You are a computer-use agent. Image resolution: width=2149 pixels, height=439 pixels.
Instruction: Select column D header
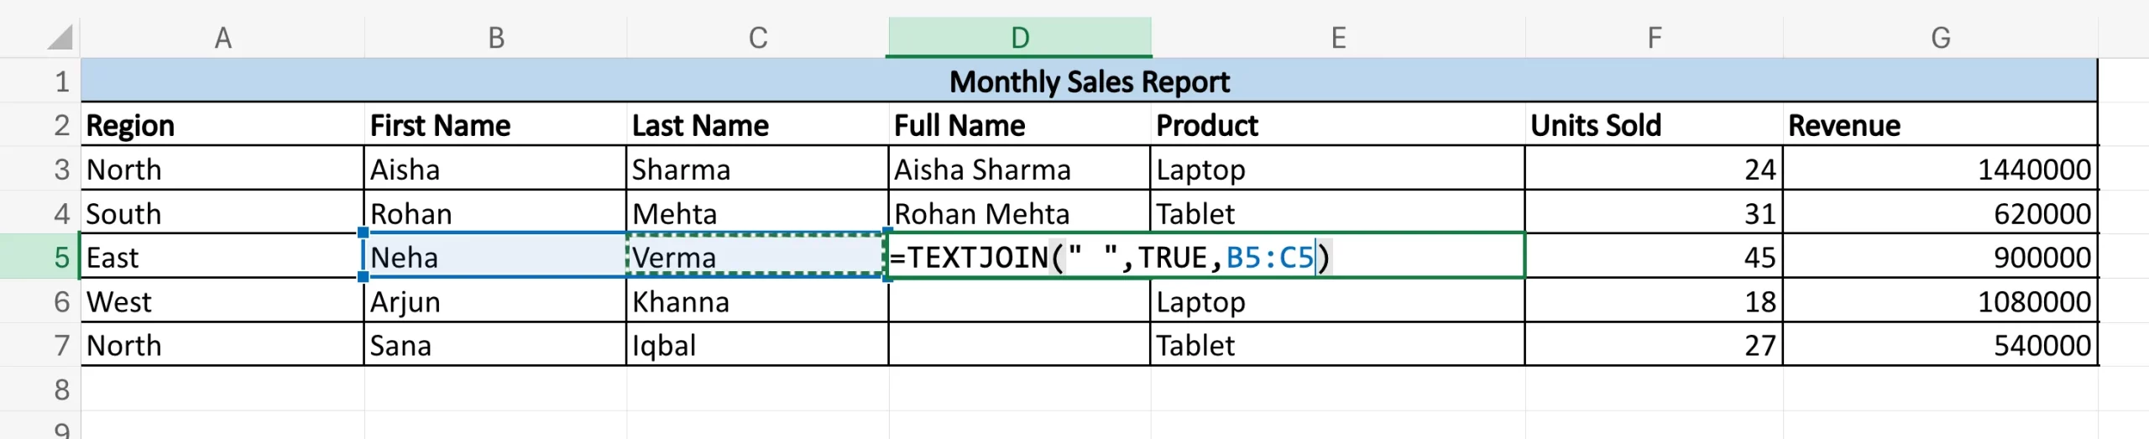[1019, 38]
